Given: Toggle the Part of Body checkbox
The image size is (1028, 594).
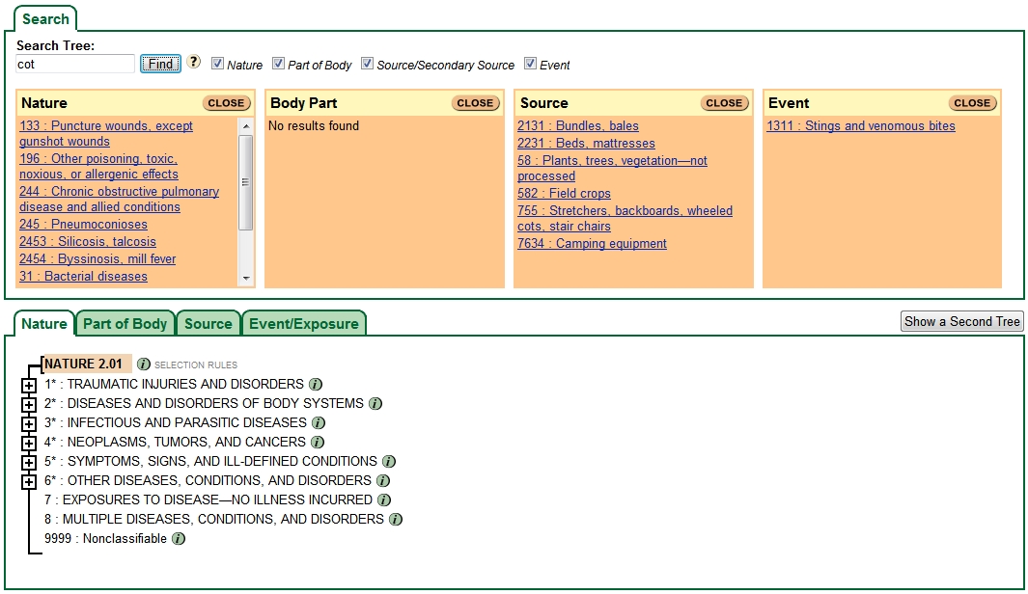Looking at the screenshot, I should [x=278, y=64].
